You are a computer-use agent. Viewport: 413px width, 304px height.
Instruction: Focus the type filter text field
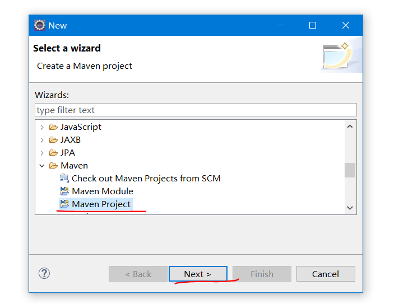pyautogui.click(x=196, y=110)
